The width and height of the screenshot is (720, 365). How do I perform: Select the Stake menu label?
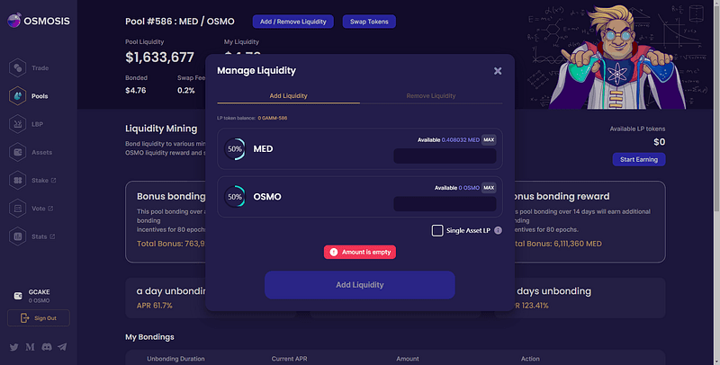(x=40, y=180)
